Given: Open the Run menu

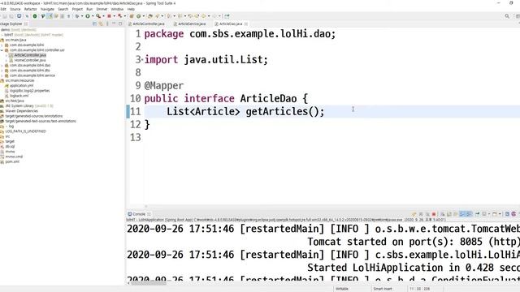Looking at the screenshot, I should 89,9.
